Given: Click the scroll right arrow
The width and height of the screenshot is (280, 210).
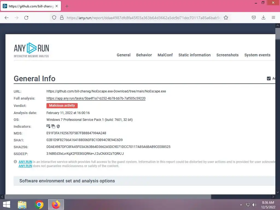Looking at the screenshot, I should [x=273, y=197].
